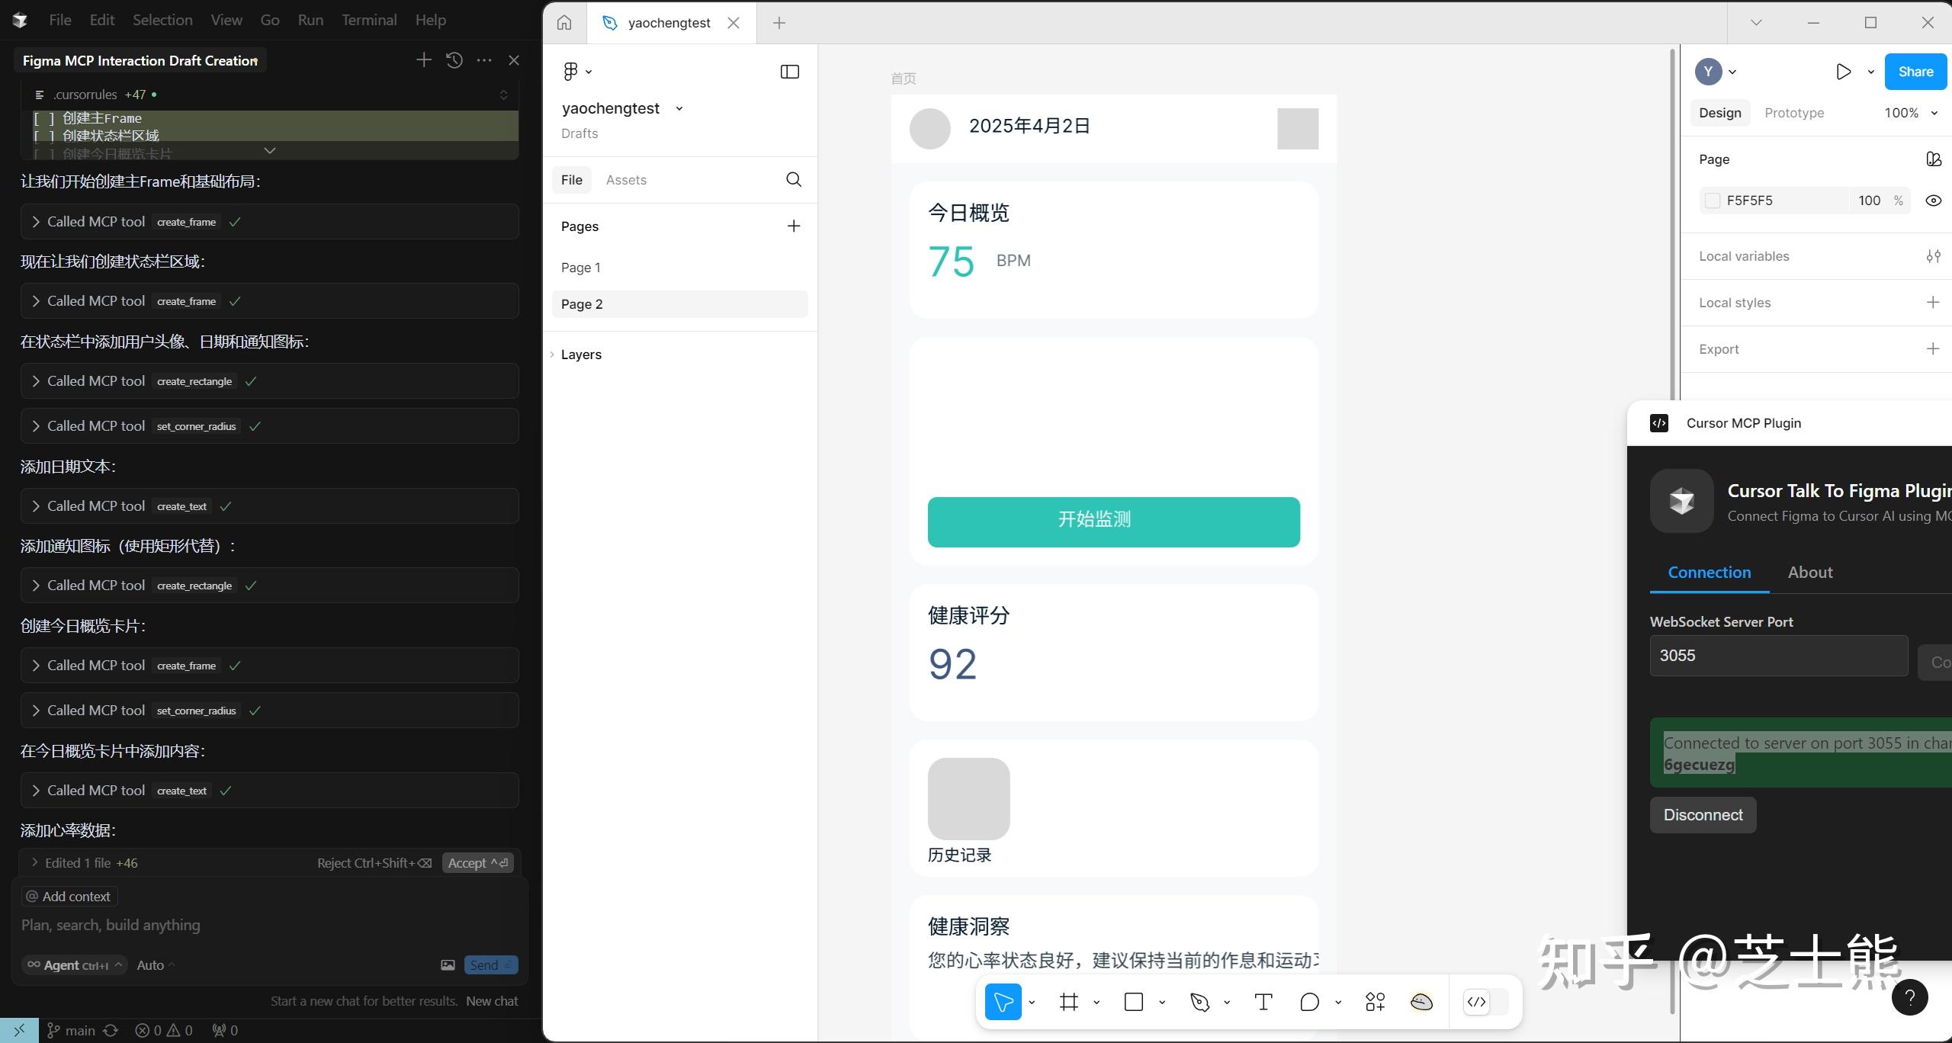Select the Frame tool in Figma toolbar

pos(1068,1002)
